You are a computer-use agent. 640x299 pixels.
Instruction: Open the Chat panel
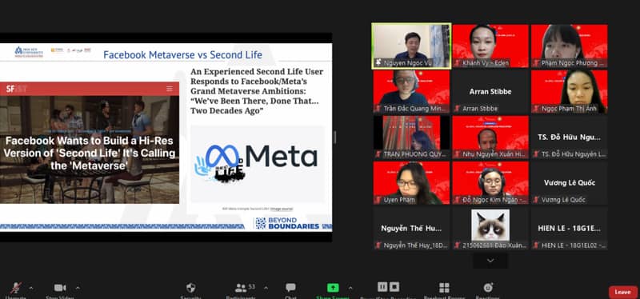click(x=290, y=289)
